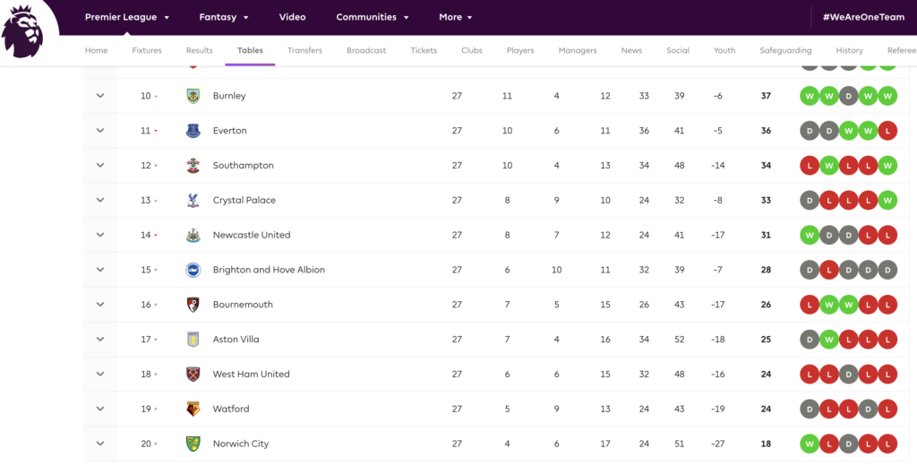Click the Premier League lion logo

pyautogui.click(x=22, y=31)
